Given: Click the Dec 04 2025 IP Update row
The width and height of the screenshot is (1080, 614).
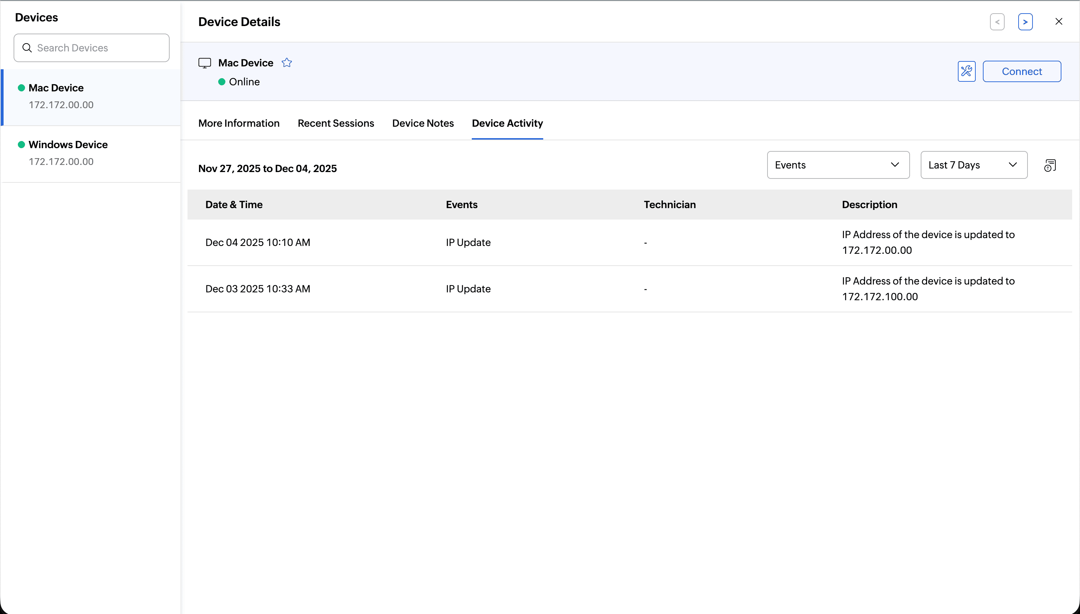Looking at the screenshot, I should point(468,242).
